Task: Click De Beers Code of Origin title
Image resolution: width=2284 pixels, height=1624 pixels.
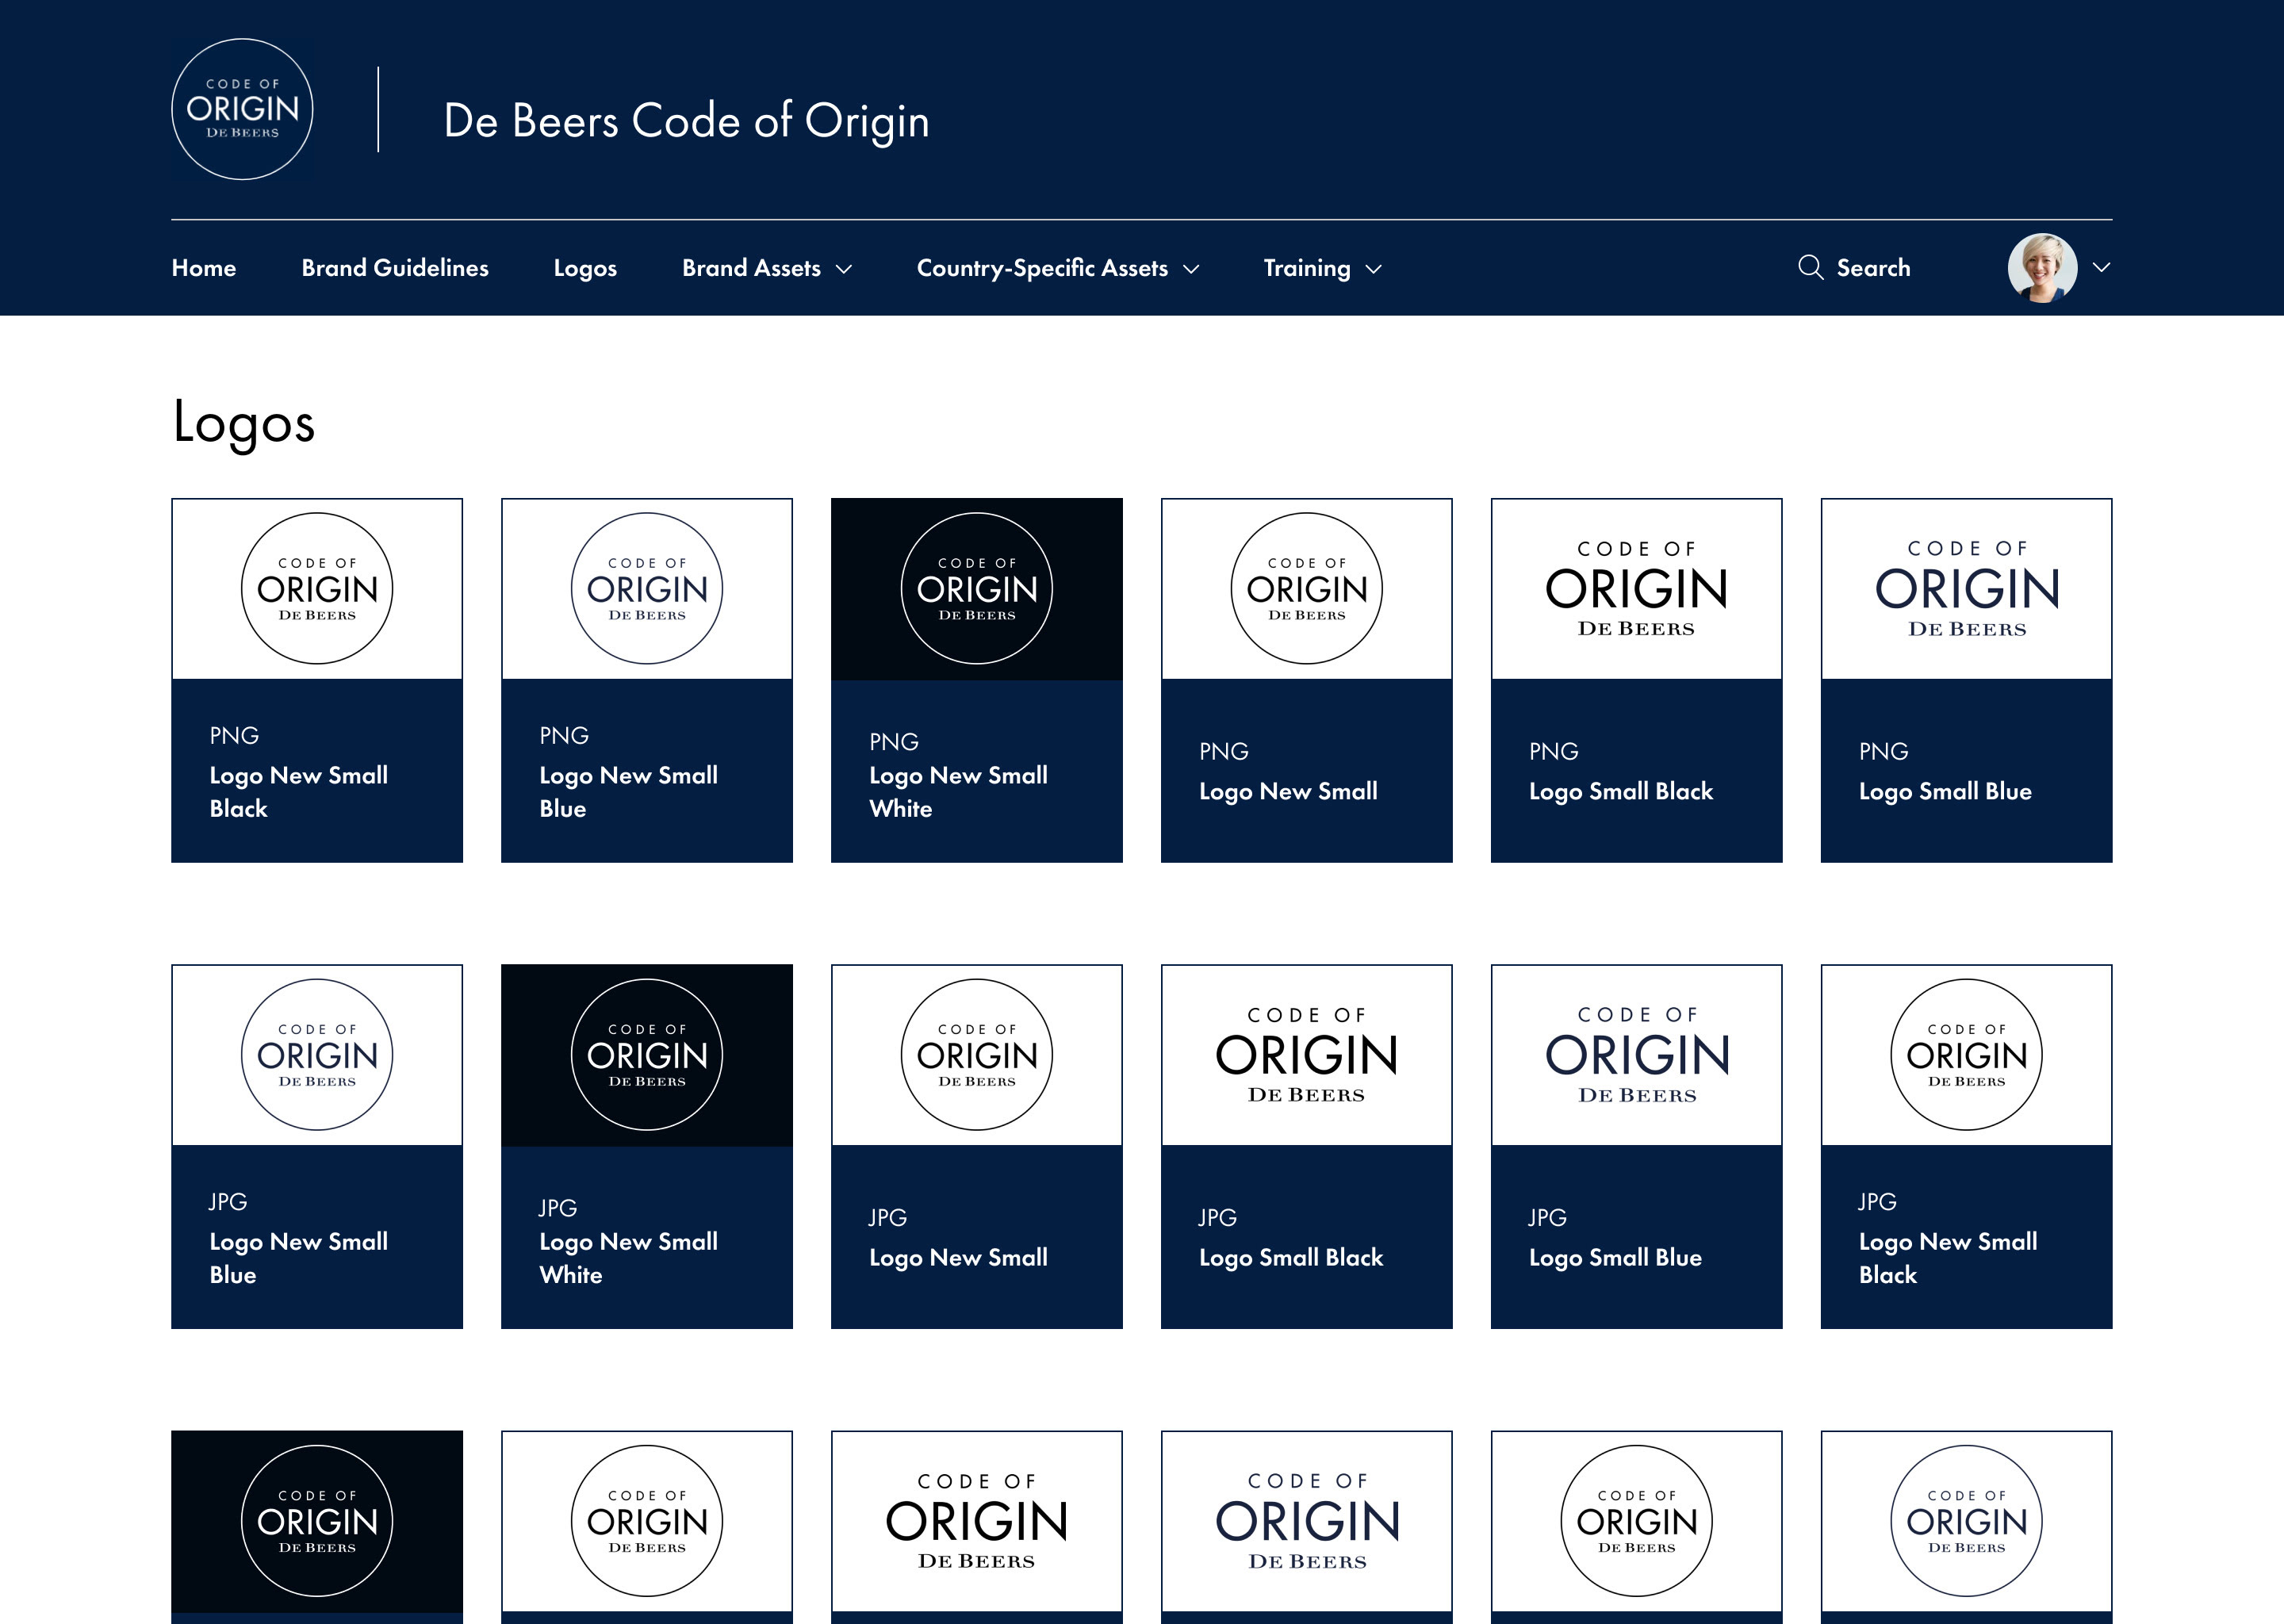Action: 686,121
